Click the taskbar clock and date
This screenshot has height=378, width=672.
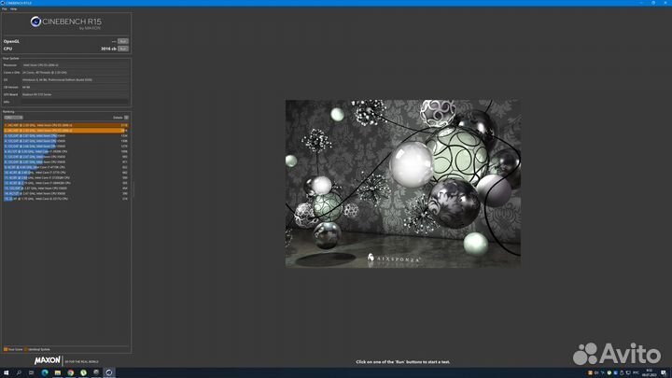[x=650, y=371]
